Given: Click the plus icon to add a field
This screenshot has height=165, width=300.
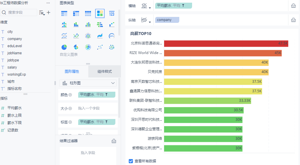Looking at the screenshot, I should click(48, 12).
